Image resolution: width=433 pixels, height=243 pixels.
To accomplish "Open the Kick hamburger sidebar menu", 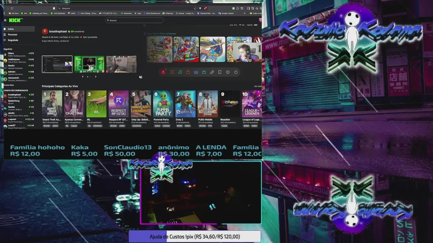I will (5, 20).
